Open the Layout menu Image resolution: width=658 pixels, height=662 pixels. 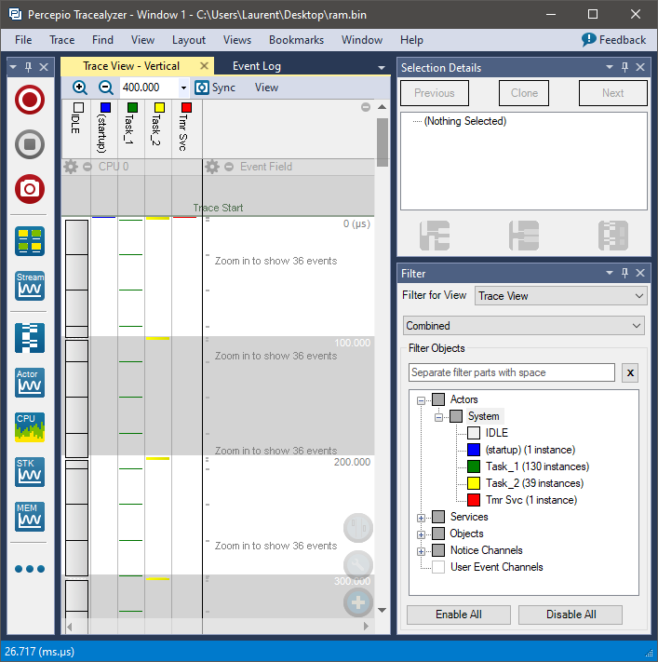point(189,40)
